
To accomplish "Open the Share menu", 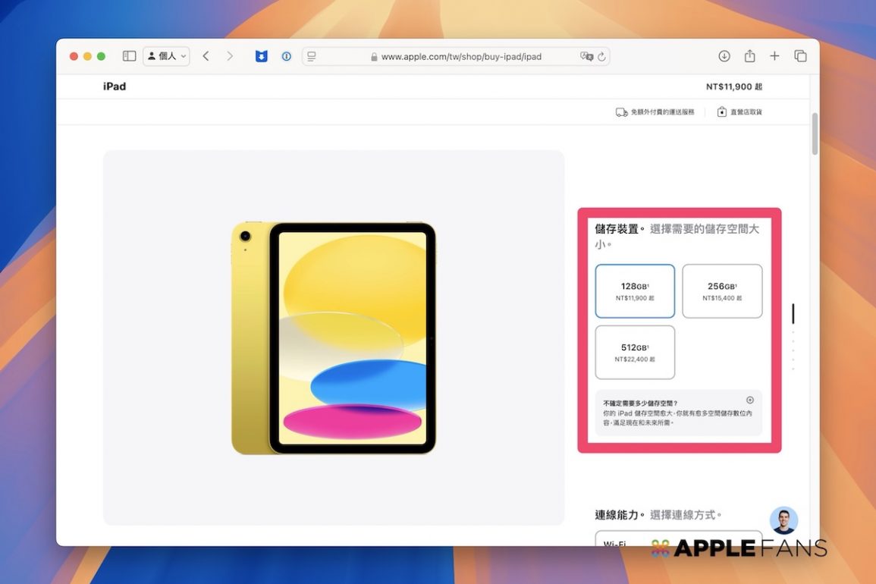I will click(749, 56).
